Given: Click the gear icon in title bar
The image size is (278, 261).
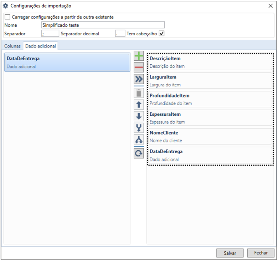Looking at the screenshot, I should pos(5,6).
